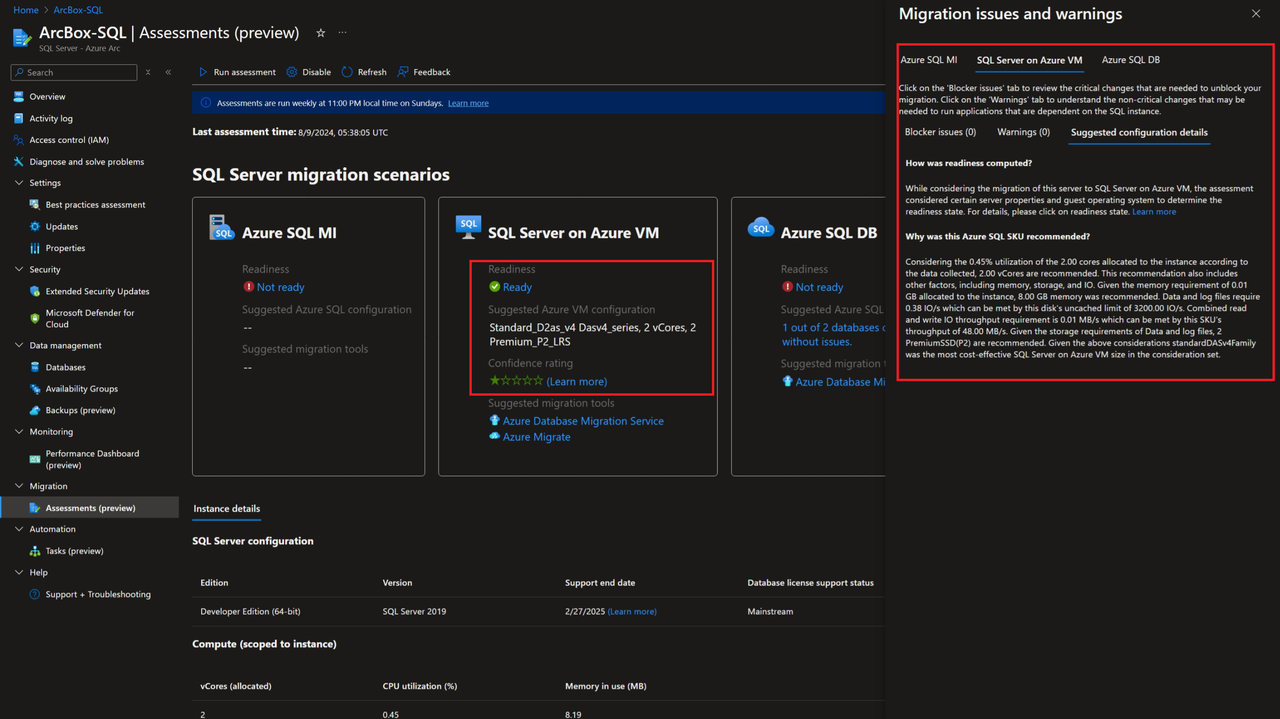
Task: Collapse the Monitoring section chevron
Action: click(19, 431)
